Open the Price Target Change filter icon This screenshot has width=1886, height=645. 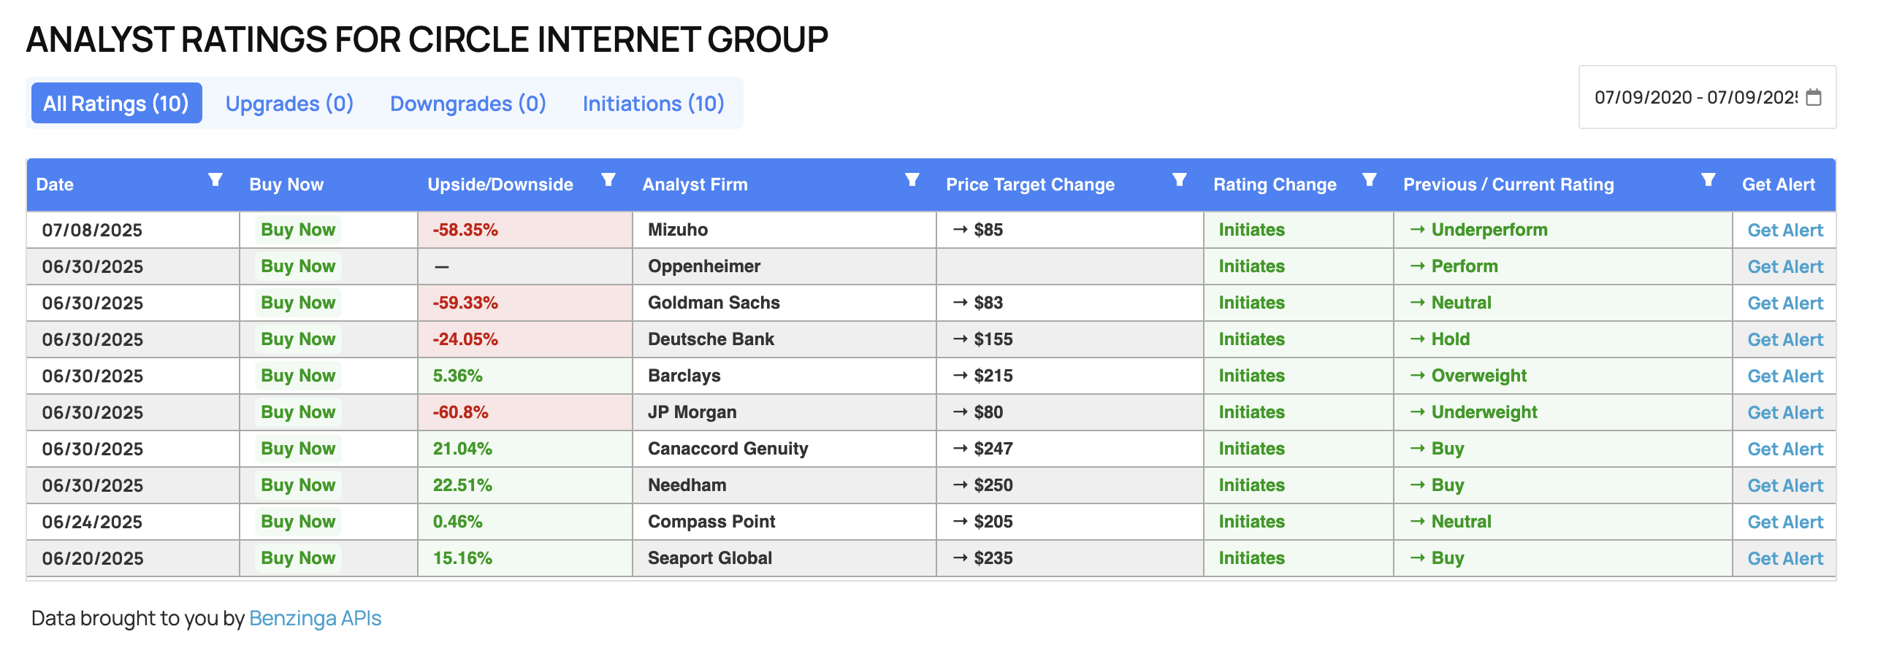(1180, 180)
